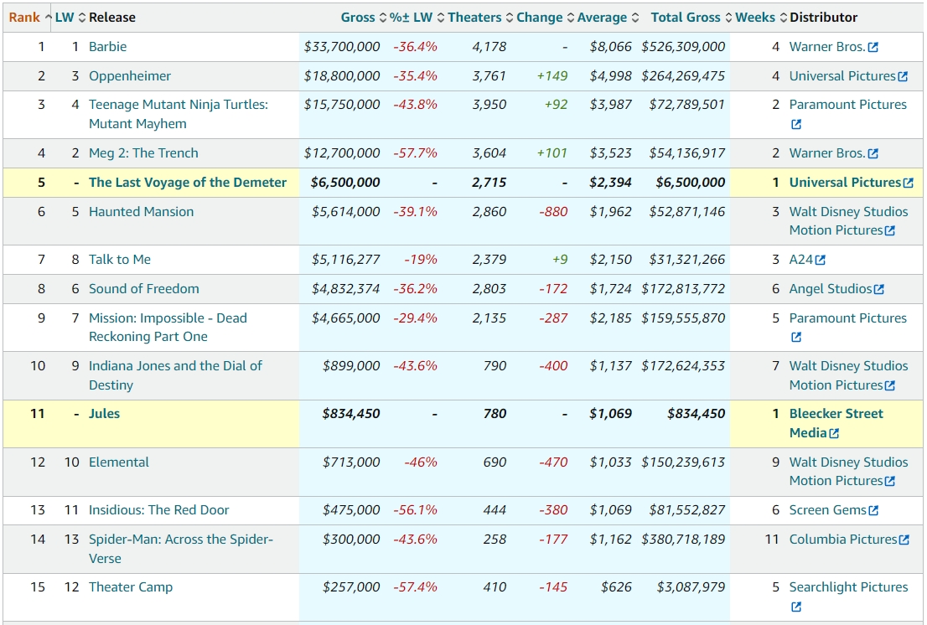
Task: Sort table by Rank column
Action: pyautogui.click(x=24, y=17)
